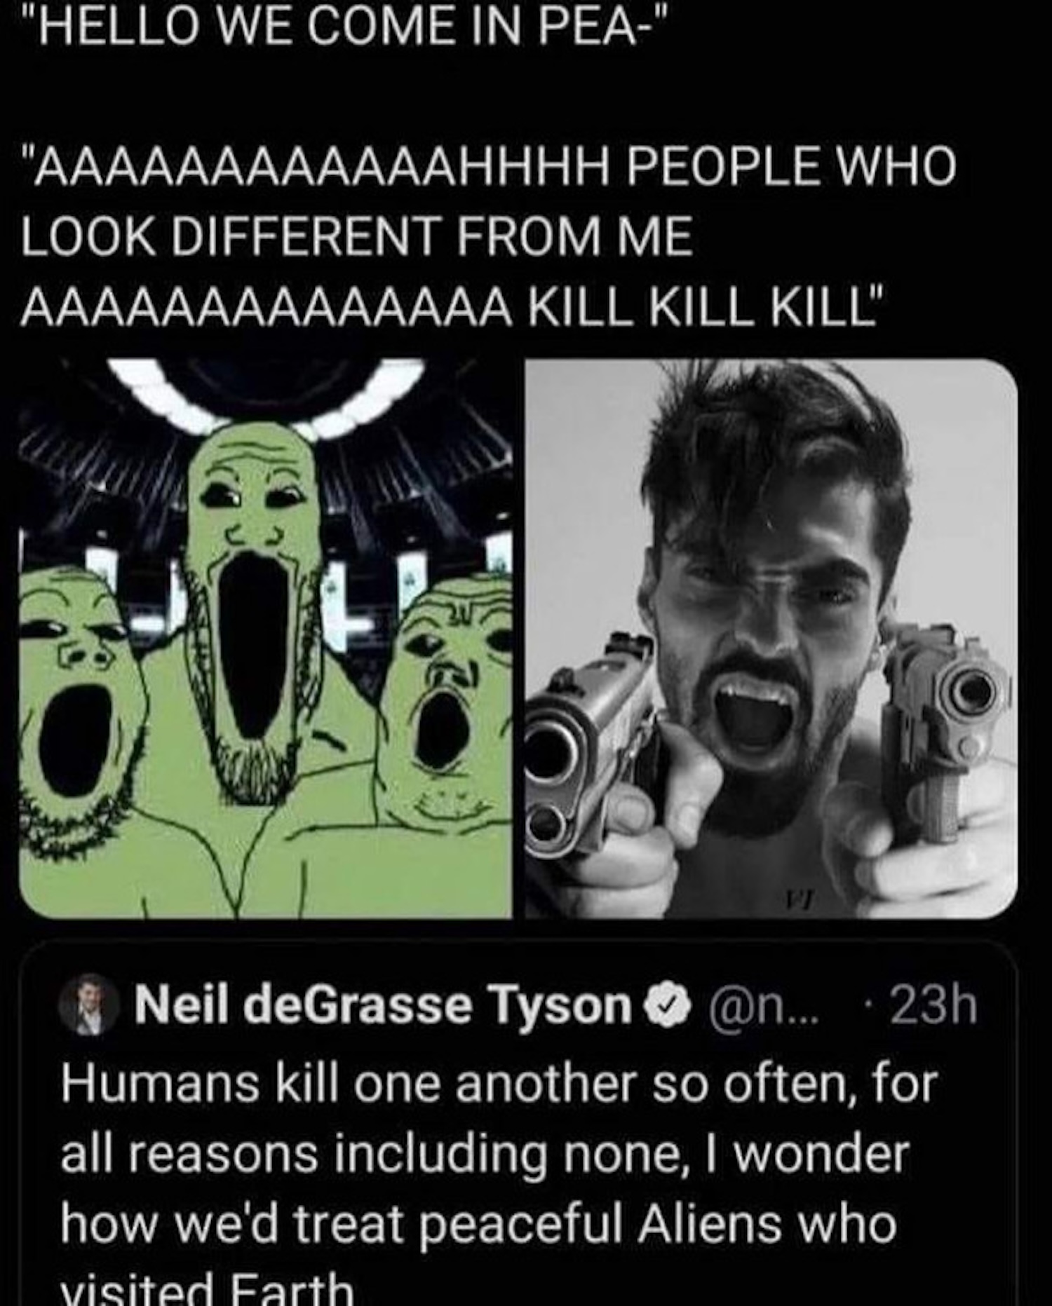Click the "LOOK DIFFERENT FROM ME" line
The width and height of the screenshot is (1052, 1306).
click(x=356, y=237)
